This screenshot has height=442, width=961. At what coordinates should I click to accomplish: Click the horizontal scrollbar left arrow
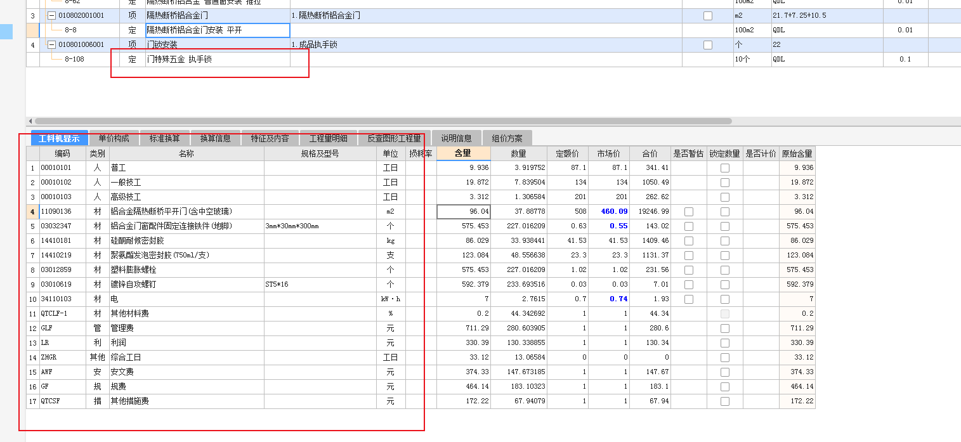coord(30,121)
